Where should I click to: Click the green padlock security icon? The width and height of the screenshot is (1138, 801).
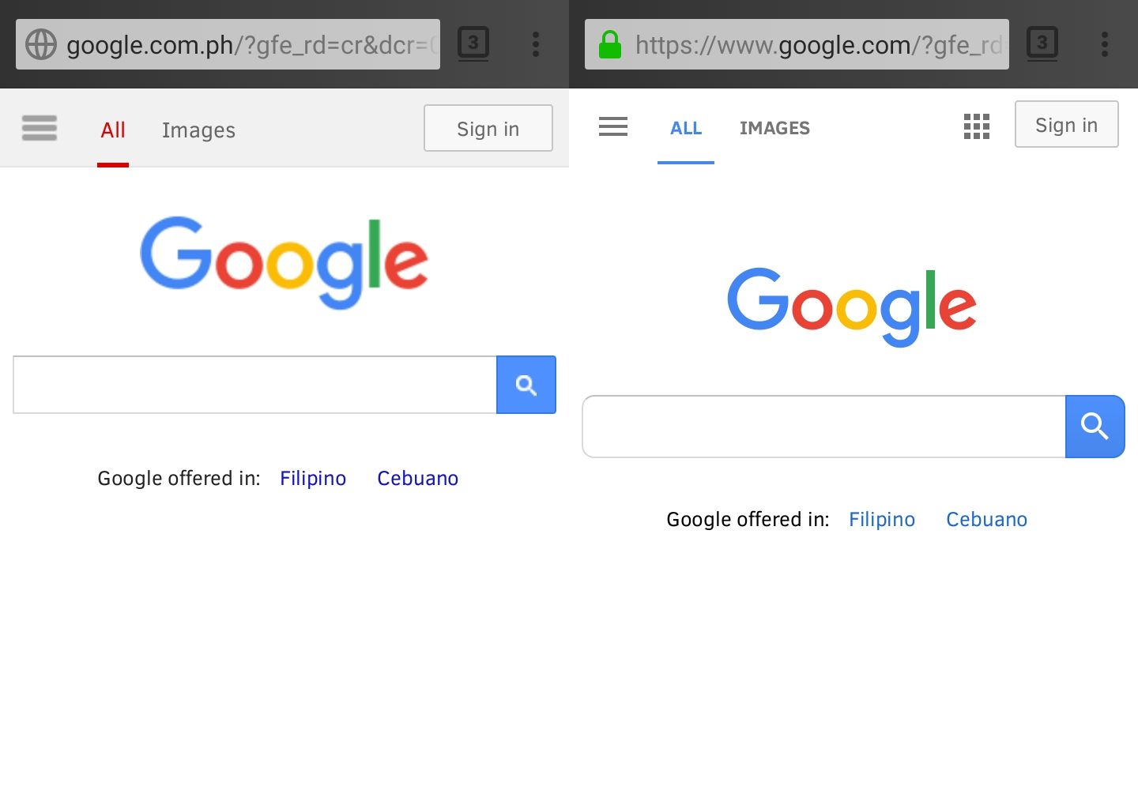(x=610, y=44)
